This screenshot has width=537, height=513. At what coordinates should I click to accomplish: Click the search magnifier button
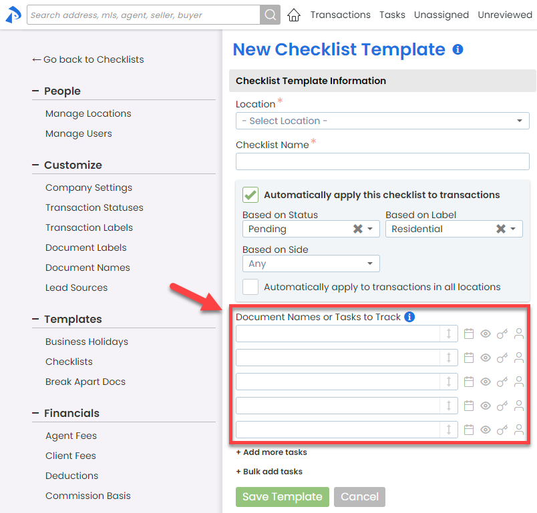click(270, 15)
